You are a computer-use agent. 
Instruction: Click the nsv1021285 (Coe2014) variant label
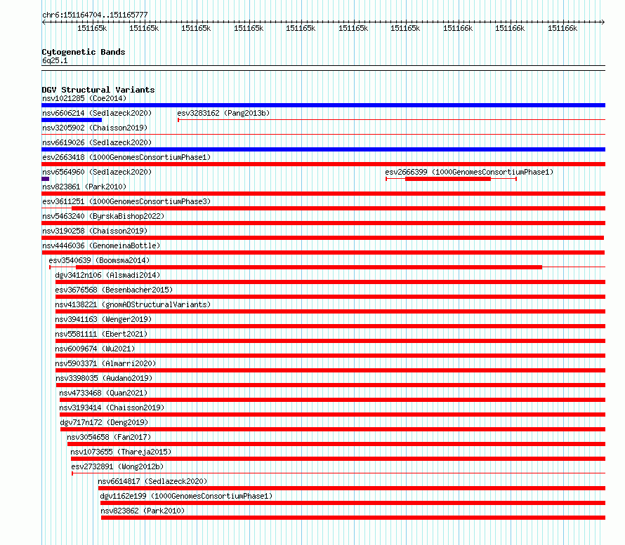pos(84,98)
